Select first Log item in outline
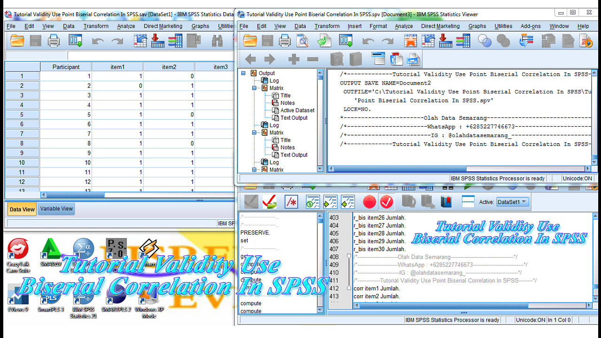This screenshot has height=338, width=601. pos(274,81)
